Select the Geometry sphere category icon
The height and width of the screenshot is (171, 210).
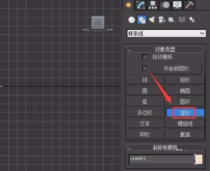point(132,20)
